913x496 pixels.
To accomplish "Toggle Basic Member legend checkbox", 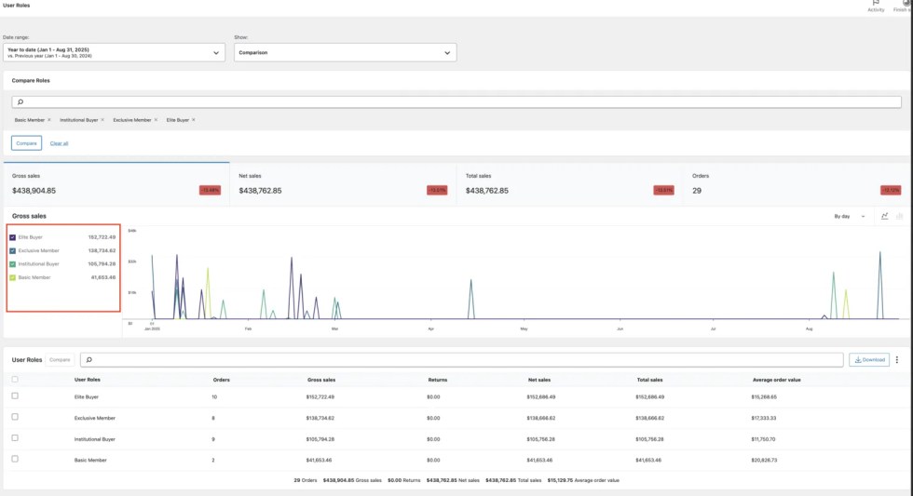I will pyautogui.click(x=12, y=277).
